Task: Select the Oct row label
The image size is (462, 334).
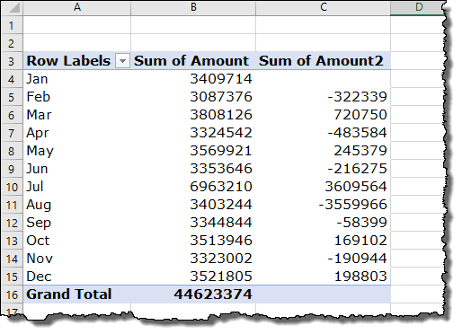Action: [77, 241]
